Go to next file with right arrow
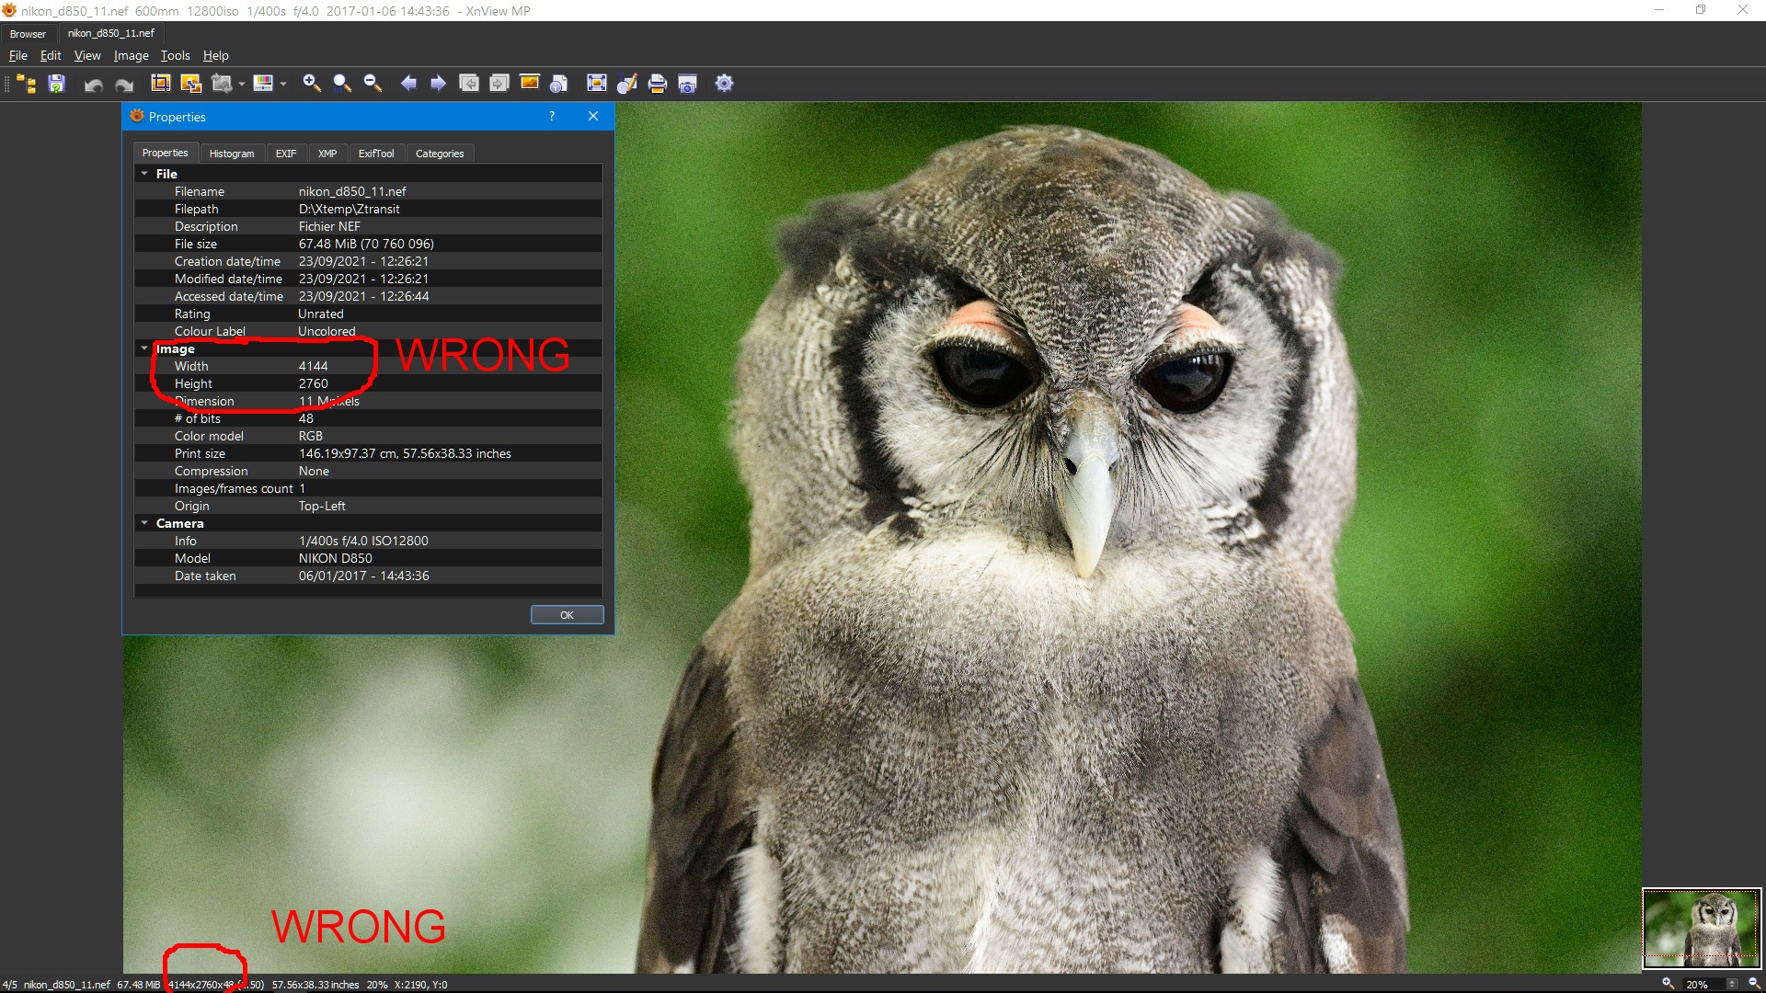 tap(439, 84)
